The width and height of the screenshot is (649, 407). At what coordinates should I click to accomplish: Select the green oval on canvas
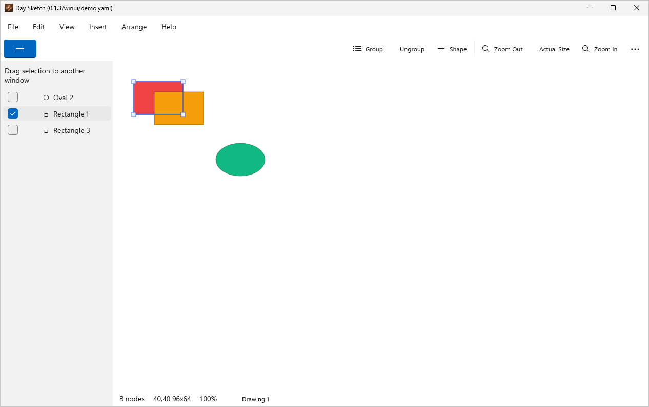click(x=240, y=160)
